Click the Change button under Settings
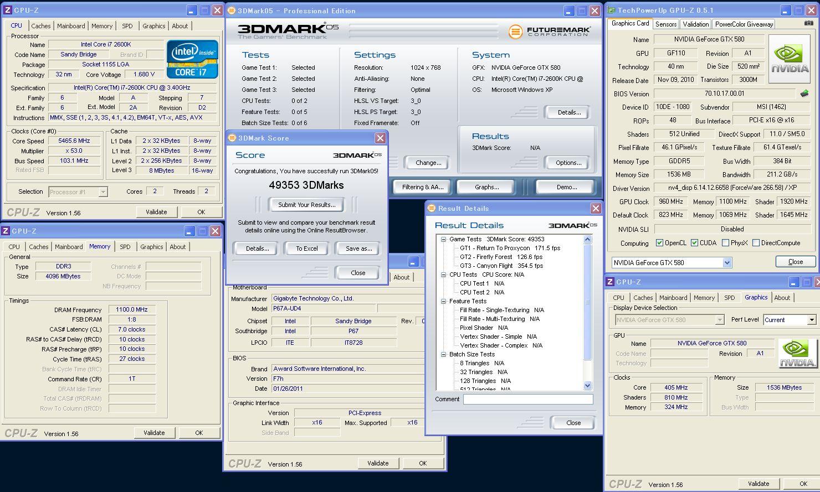The image size is (820, 492). (x=428, y=163)
